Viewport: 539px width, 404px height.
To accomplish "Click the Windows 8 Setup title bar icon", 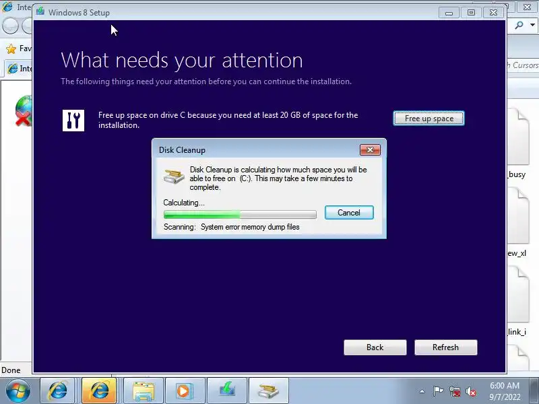I will tap(40, 11).
